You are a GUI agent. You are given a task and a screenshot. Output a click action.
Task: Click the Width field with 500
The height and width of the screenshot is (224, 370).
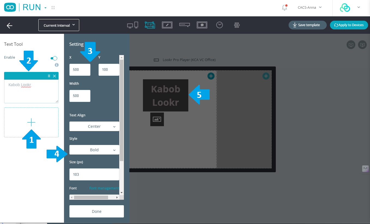point(80,96)
